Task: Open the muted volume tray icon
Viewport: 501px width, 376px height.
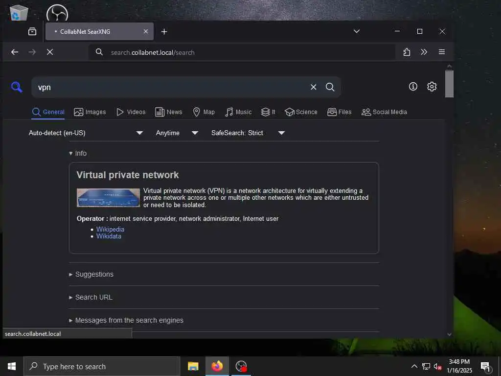Action: 438,367
